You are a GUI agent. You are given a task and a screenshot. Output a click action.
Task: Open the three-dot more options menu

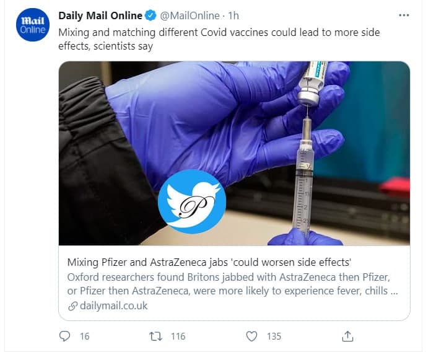tap(404, 15)
